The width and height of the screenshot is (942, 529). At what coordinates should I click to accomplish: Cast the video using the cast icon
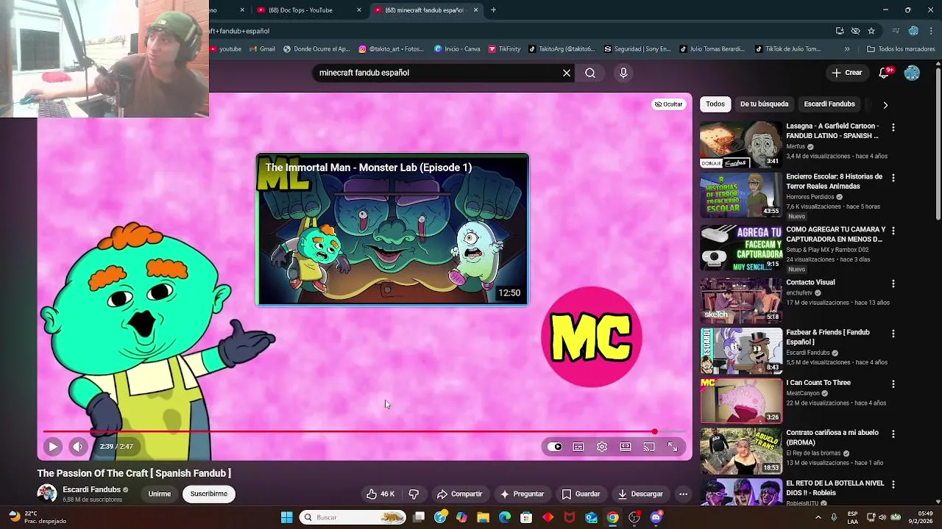649,447
